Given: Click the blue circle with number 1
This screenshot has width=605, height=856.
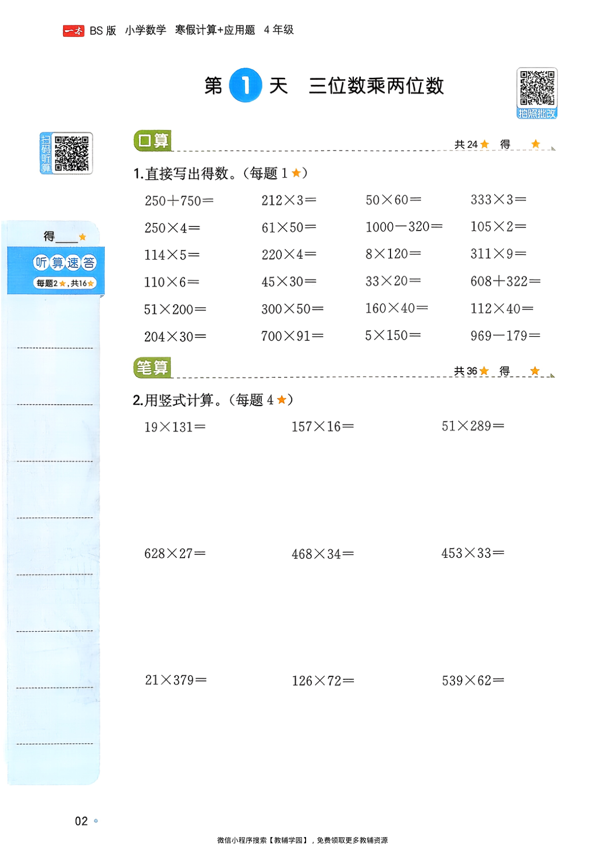Looking at the screenshot, I should [246, 85].
